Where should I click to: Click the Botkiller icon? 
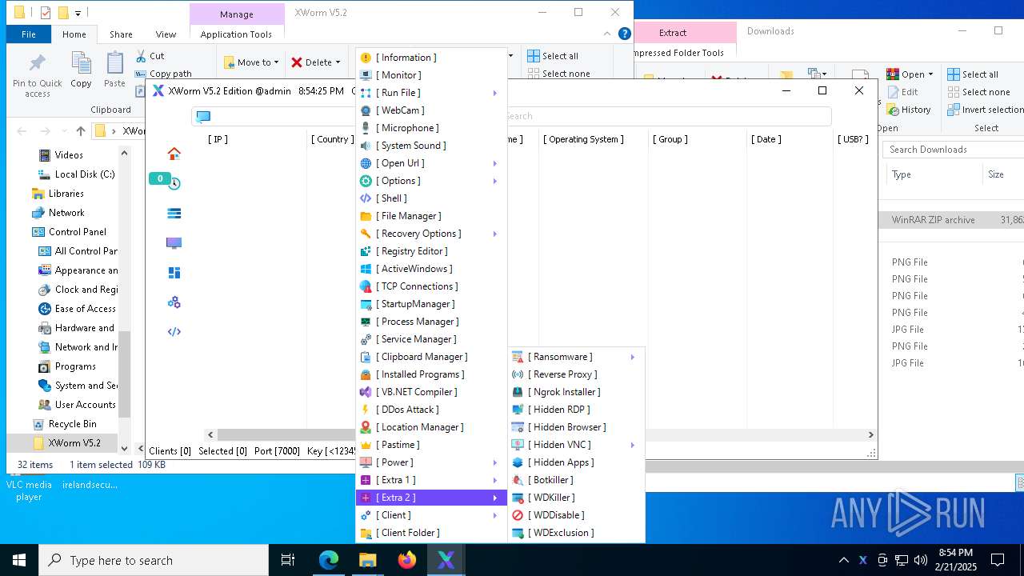[518, 480]
